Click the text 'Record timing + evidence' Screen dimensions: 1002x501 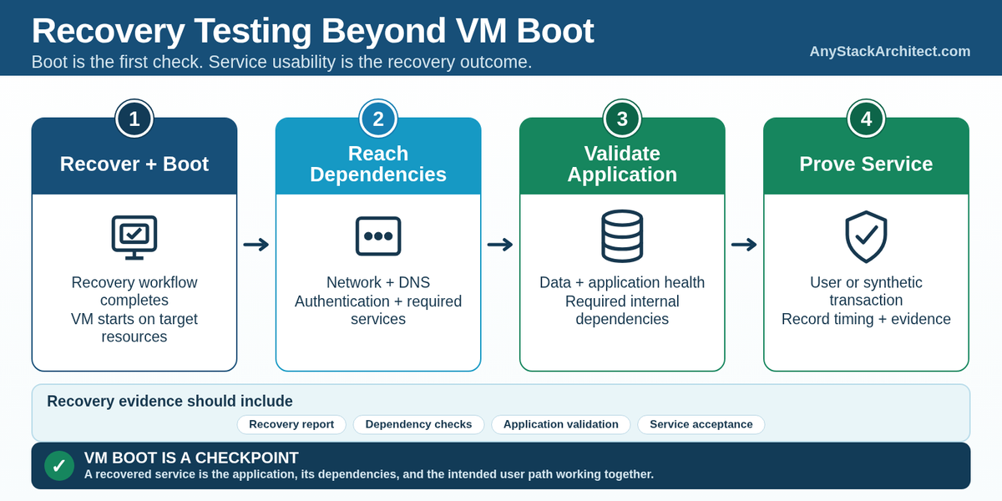pos(866,319)
